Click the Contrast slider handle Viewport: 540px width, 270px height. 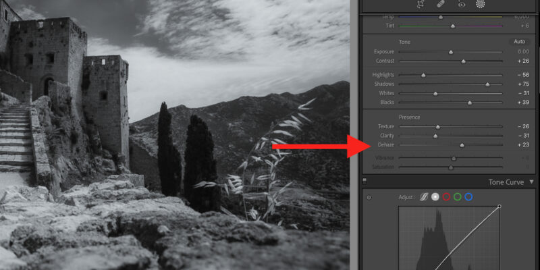[x=464, y=61]
